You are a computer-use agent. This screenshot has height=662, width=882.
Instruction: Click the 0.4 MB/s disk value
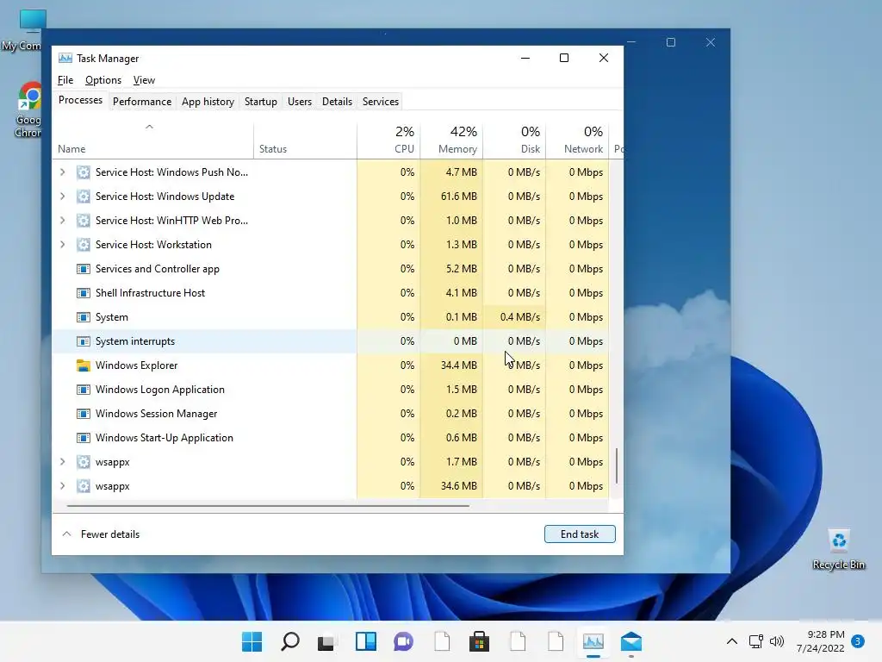(x=519, y=317)
